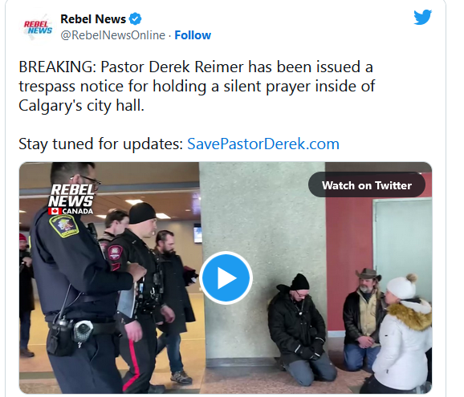Click the Rebel News account name

(93, 19)
